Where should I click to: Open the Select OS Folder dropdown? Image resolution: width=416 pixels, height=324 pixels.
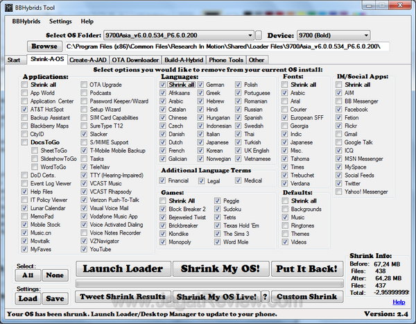pos(179,35)
